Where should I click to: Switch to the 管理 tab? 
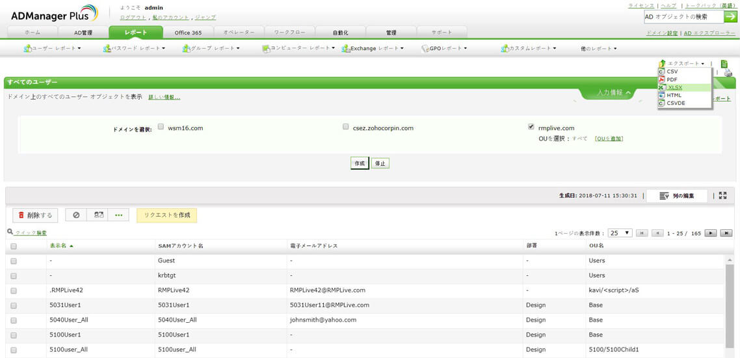coord(391,33)
